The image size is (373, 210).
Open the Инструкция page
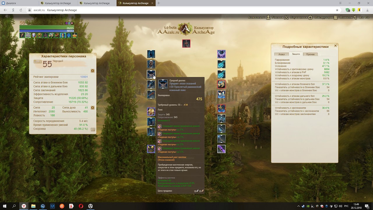pos(326,17)
